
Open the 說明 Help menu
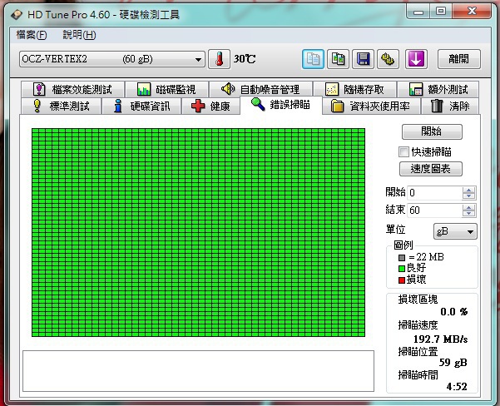(79, 35)
